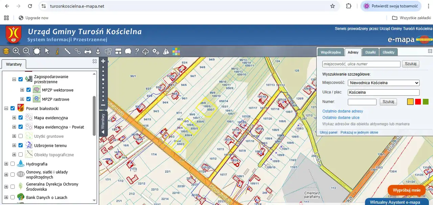
Task: Collapse the Powiat białostocki tree group
Action: (x=6, y=108)
